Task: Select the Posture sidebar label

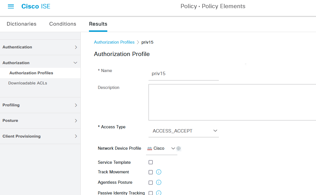Action: click(x=10, y=120)
